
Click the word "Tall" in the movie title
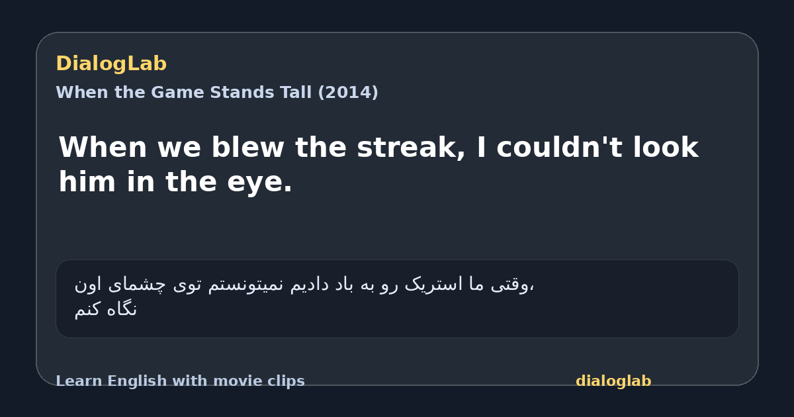(298, 93)
